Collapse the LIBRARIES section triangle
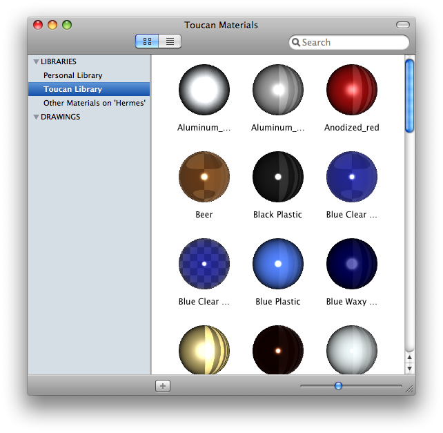The image size is (443, 433). click(36, 62)
